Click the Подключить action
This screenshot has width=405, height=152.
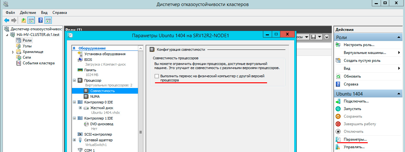point(356,101)
